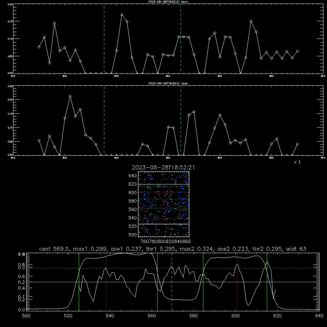This screenshot has height=327, width=327.
Task: Click the 'ave2 0.223' value
Action: (x=232, y=249)
